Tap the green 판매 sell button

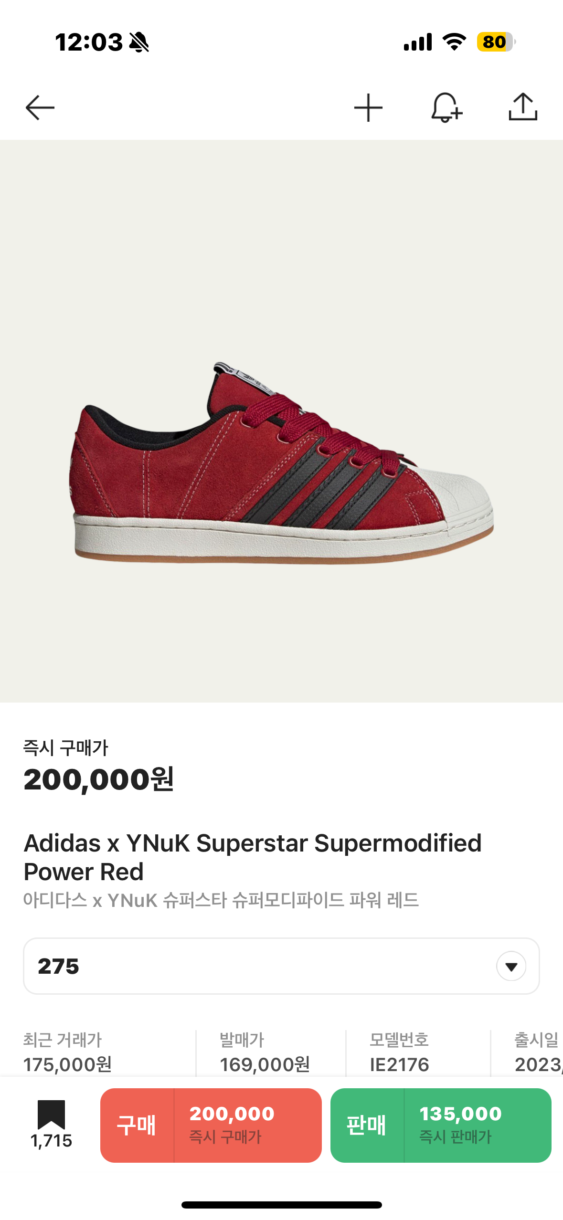click(367, 1125)
